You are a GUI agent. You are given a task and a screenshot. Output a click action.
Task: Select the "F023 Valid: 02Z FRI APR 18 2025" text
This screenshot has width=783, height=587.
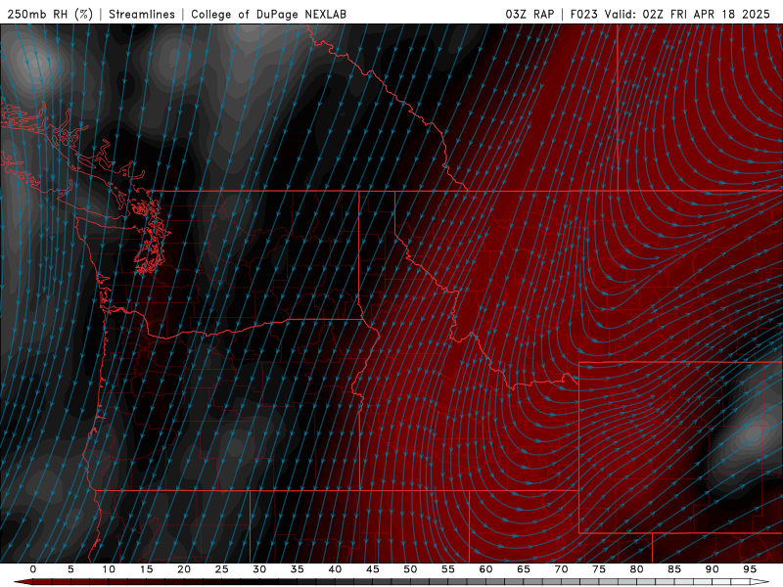[x=670, y=14]
